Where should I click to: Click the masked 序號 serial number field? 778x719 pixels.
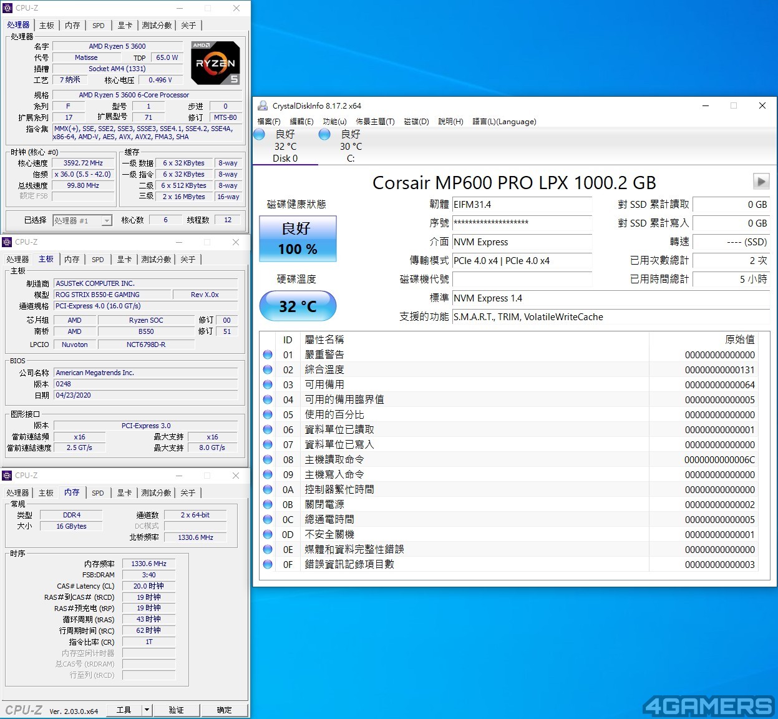pos(522,223)
